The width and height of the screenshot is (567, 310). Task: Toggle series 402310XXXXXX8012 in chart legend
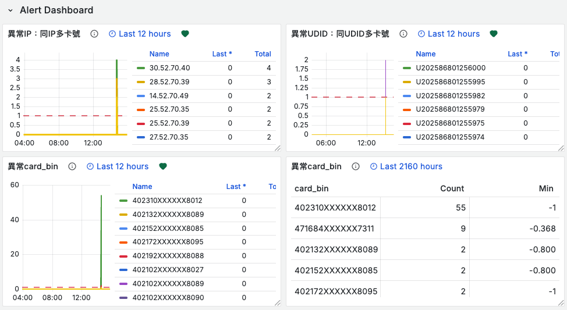pos(167,201)
